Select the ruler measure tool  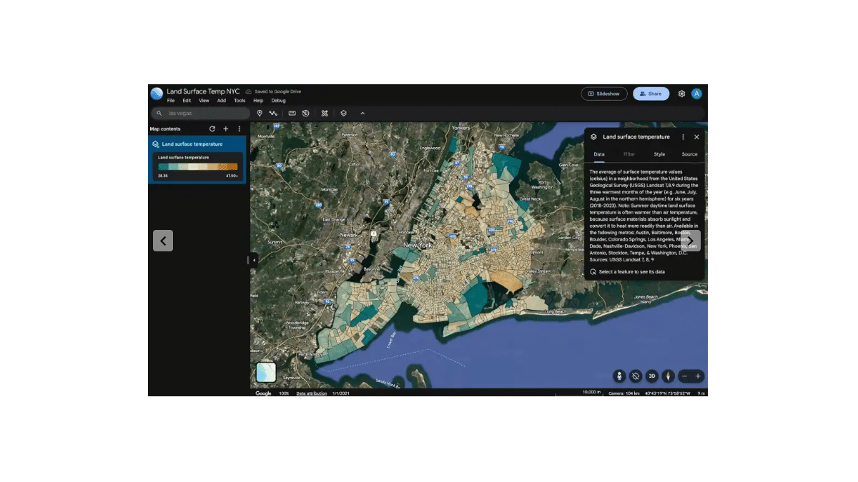pos(292,113)
